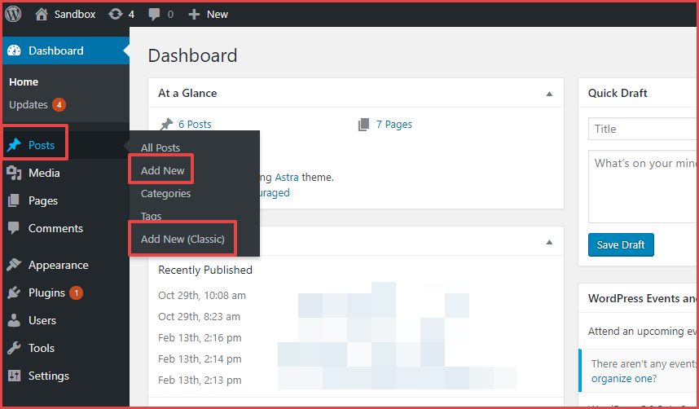The image size is (699, 409).
Task: Open the 7 Pages link
Action: pos(393,125)
